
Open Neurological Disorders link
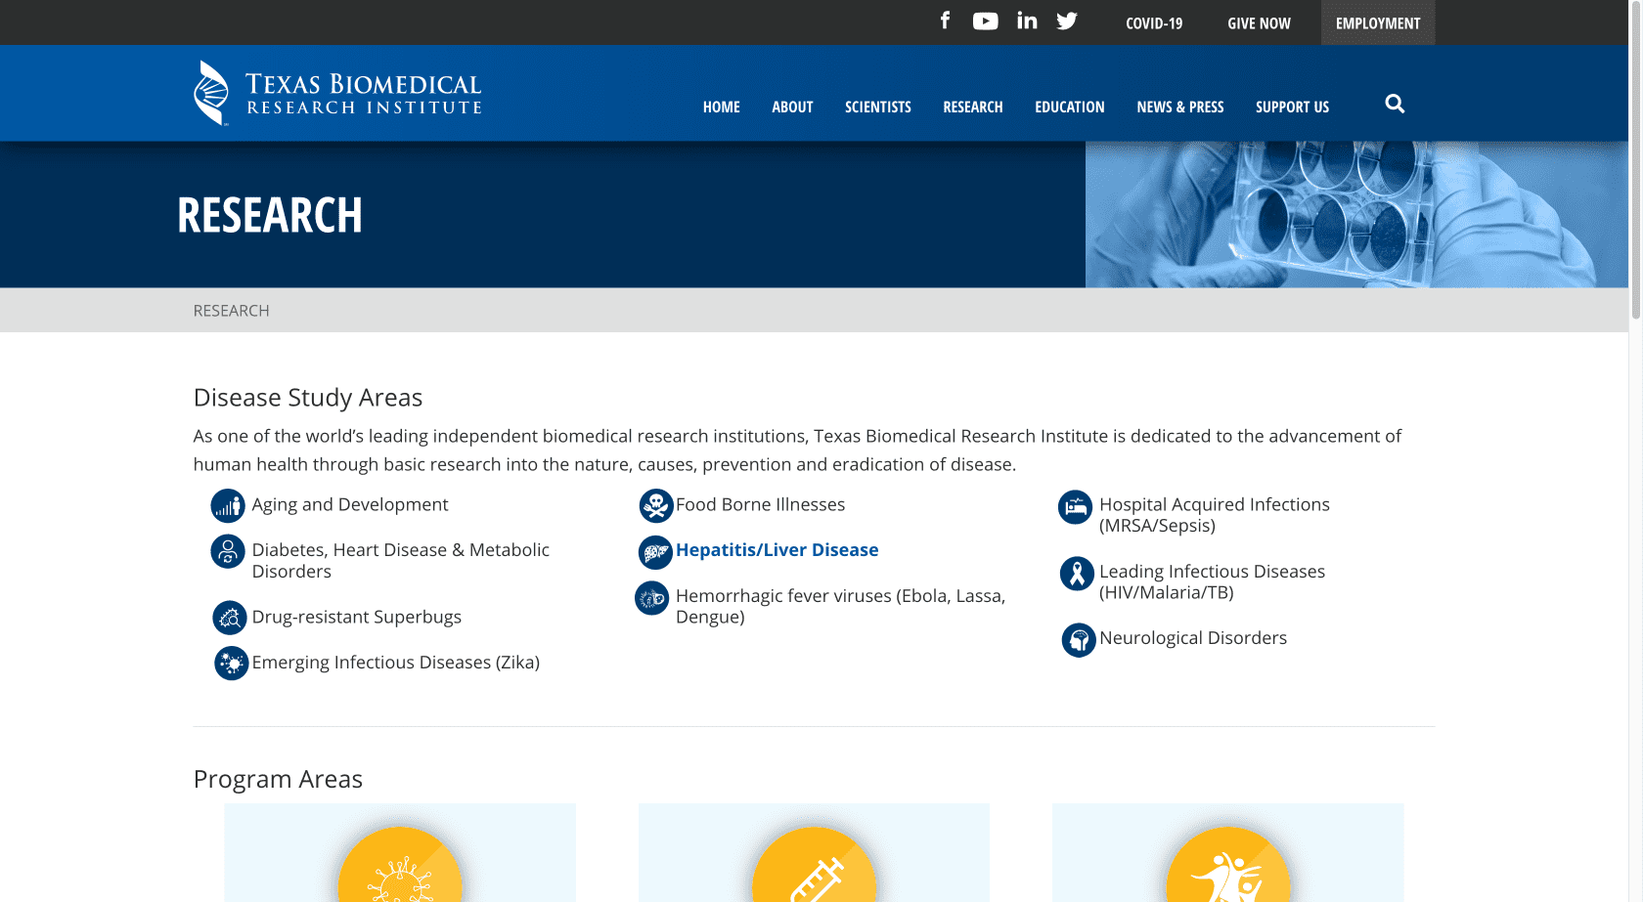tap(1193, 638)
